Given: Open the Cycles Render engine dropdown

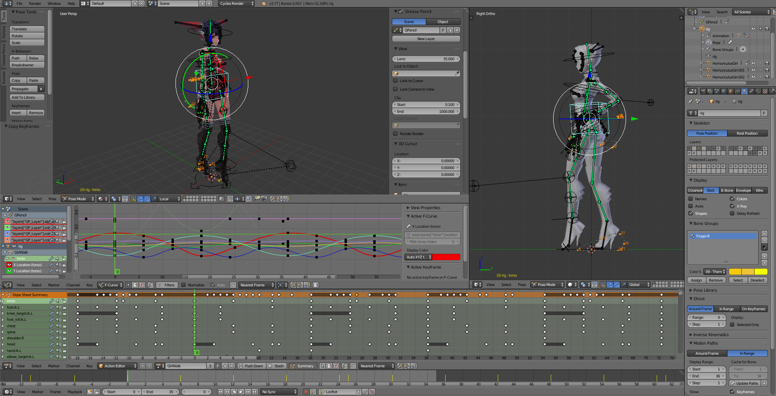Looking at the screenshot, I should tap(236, 3).
